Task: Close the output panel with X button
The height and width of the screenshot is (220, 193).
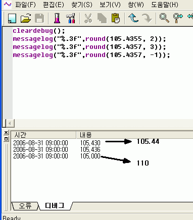Action: [6, 133]
